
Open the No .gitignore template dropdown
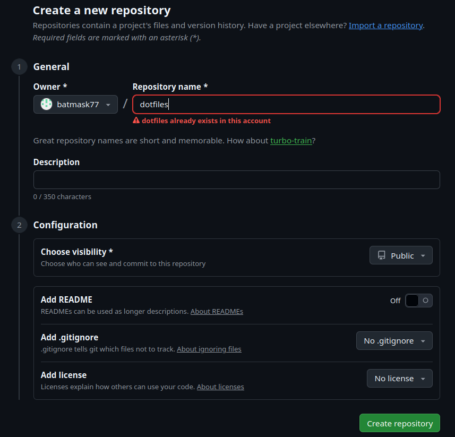click(394, 341)
